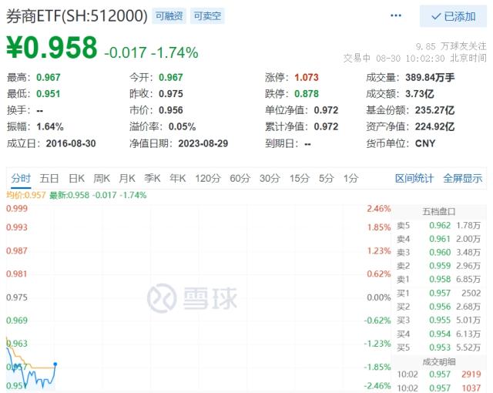Open the 月K chart tab

(x=126, y=178)
